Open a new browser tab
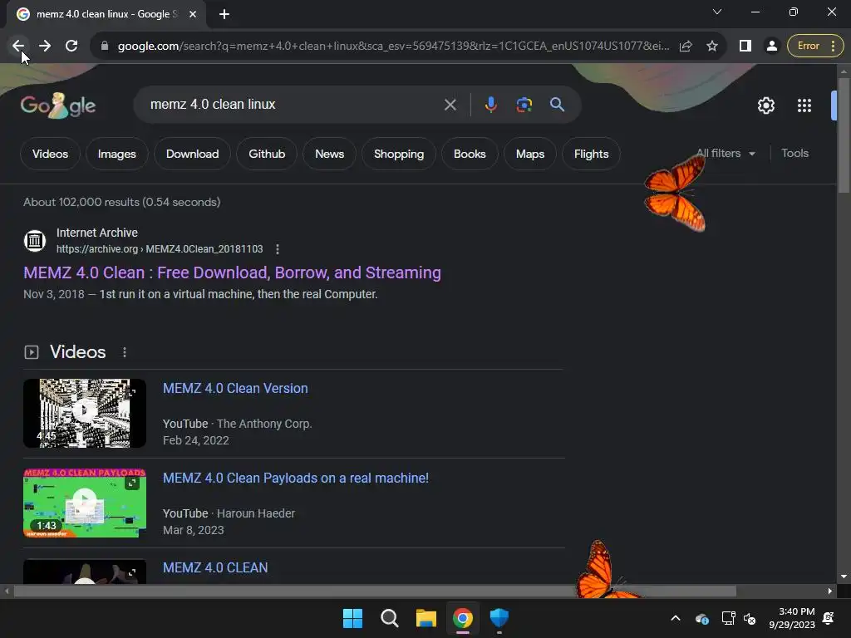851x638 pixels. click(x=224, y=14)
